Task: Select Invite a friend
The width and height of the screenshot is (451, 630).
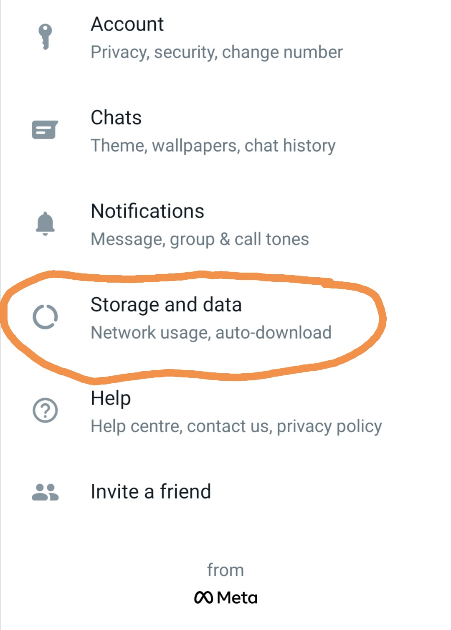Action: point(225,492)
